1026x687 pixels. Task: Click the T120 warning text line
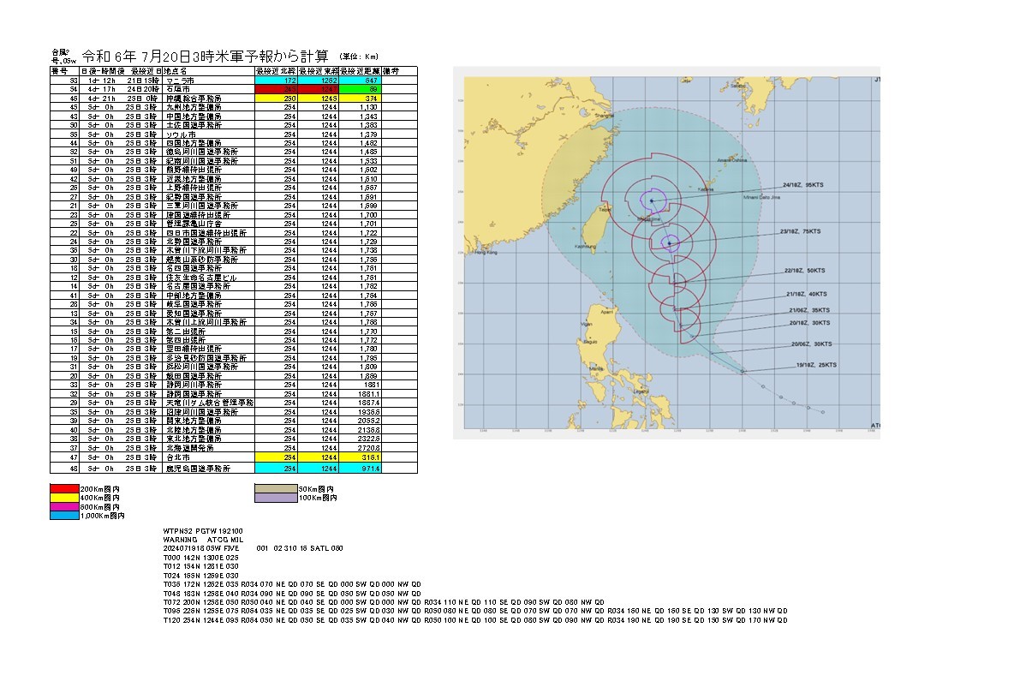pos(475,621)
